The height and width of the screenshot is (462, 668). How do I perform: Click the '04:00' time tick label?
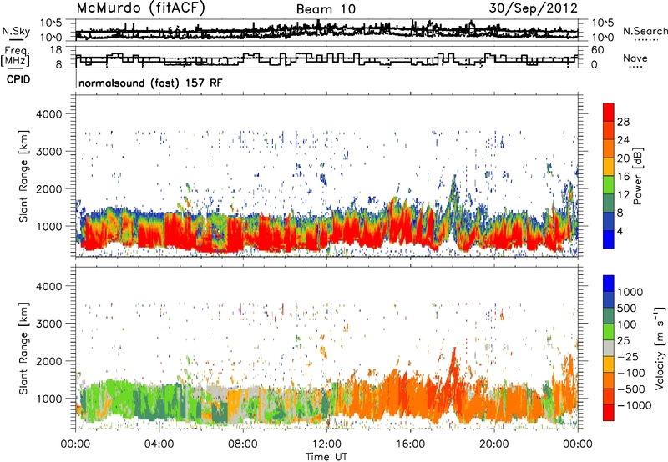159,444
